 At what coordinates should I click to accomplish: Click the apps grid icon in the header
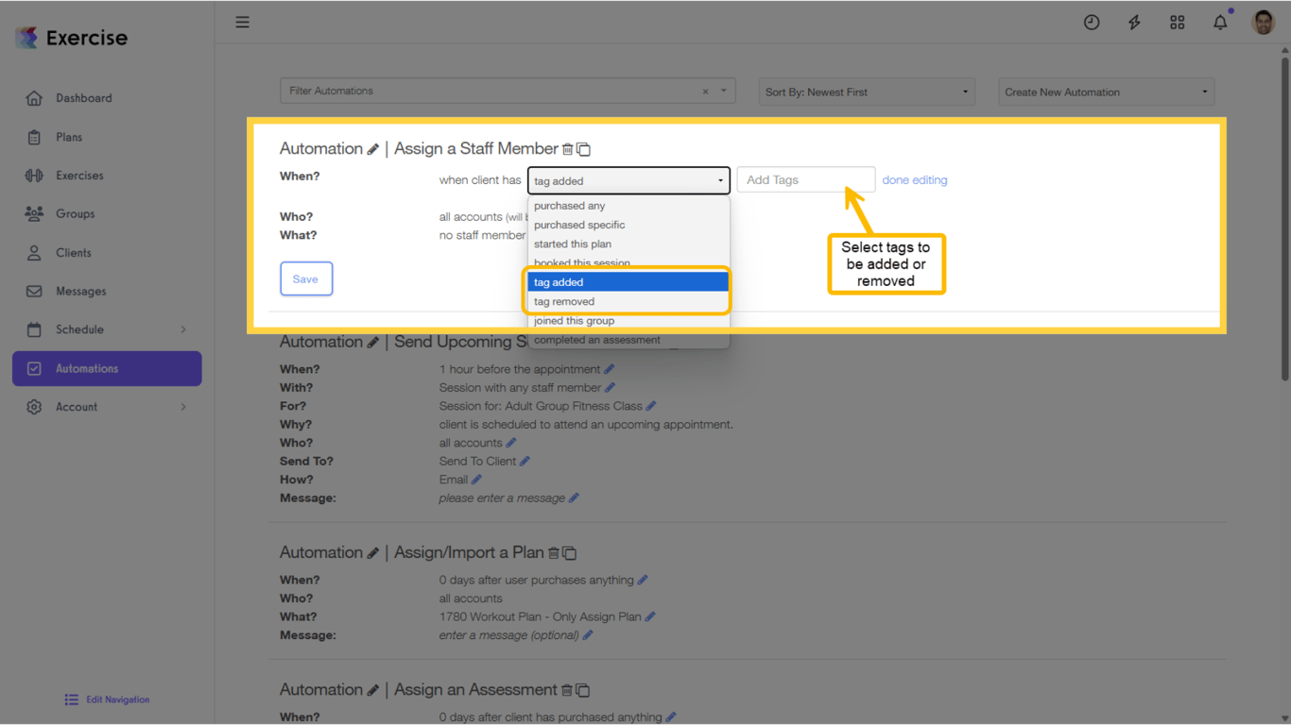1177,21
